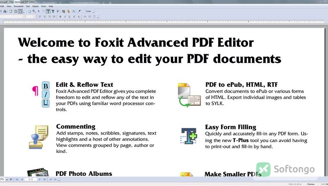Select the Hand pan tool

coord(30,11)
